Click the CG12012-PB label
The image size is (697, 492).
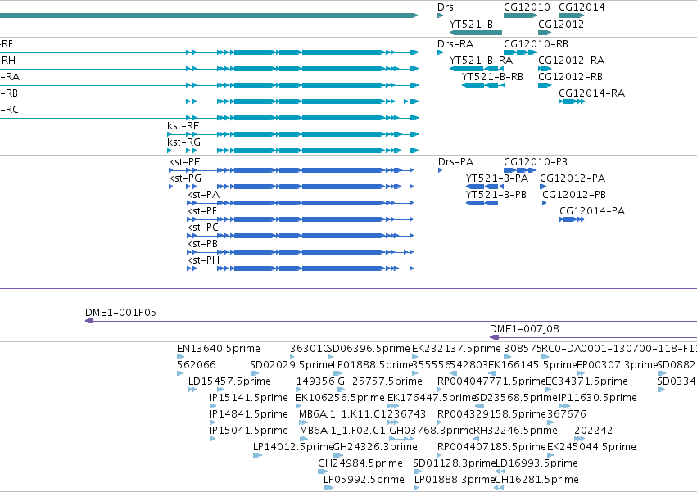pos(574,195)
